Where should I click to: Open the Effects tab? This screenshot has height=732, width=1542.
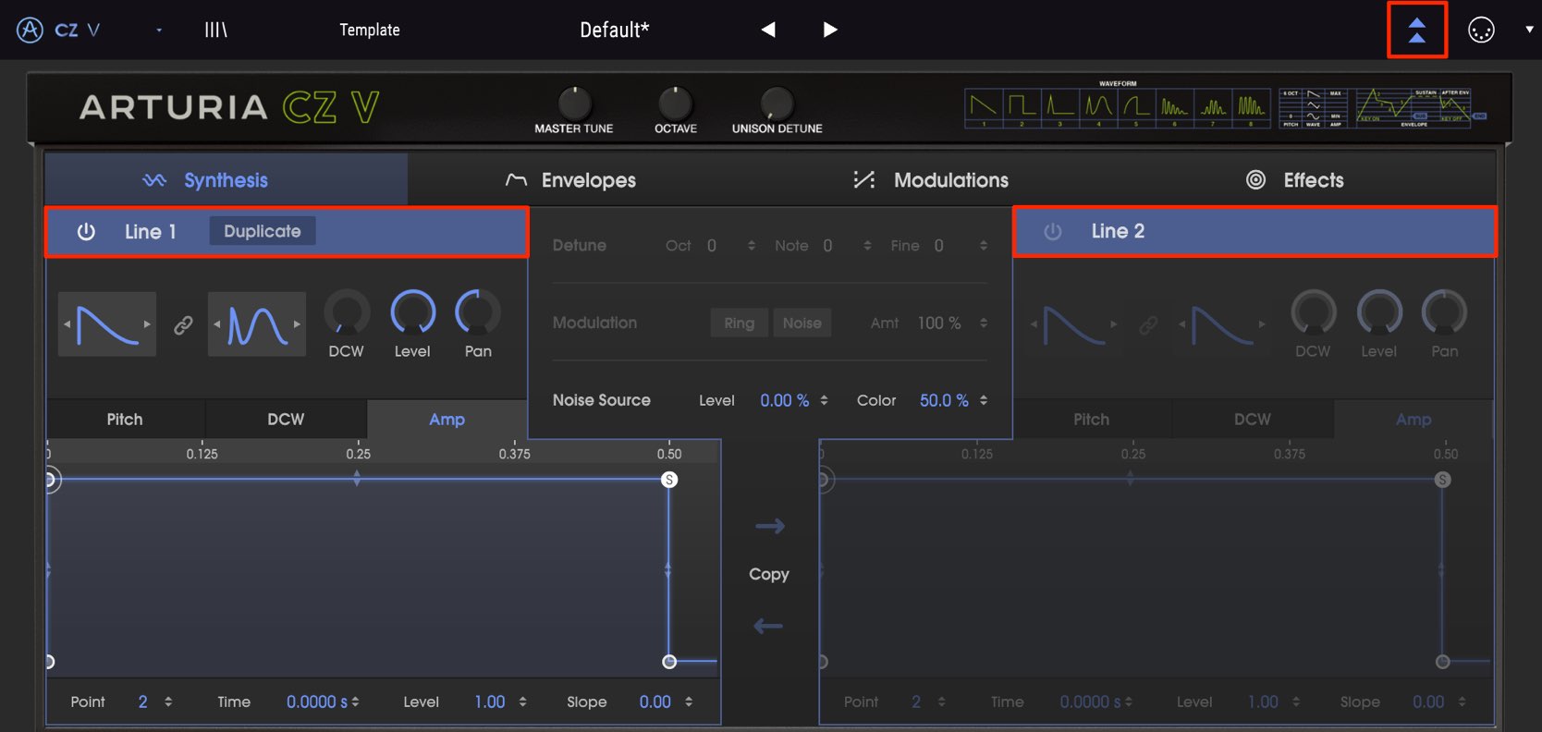point(1295,180)
